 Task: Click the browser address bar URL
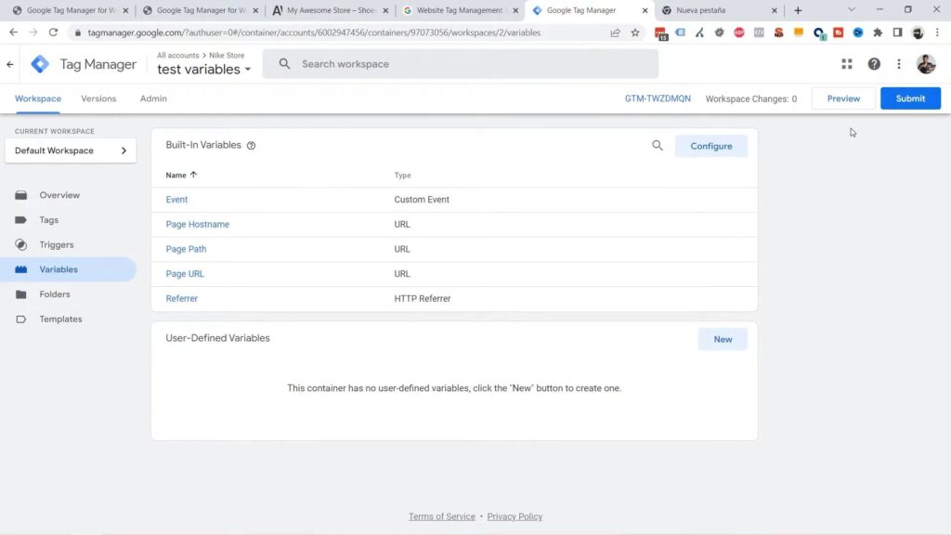tap(314, 33)
